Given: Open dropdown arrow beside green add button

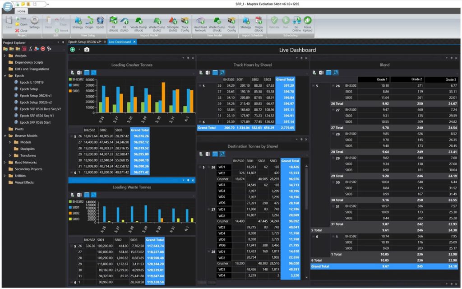Looking at the screenshot, I should pyautogui.click(x=79, y=50).
